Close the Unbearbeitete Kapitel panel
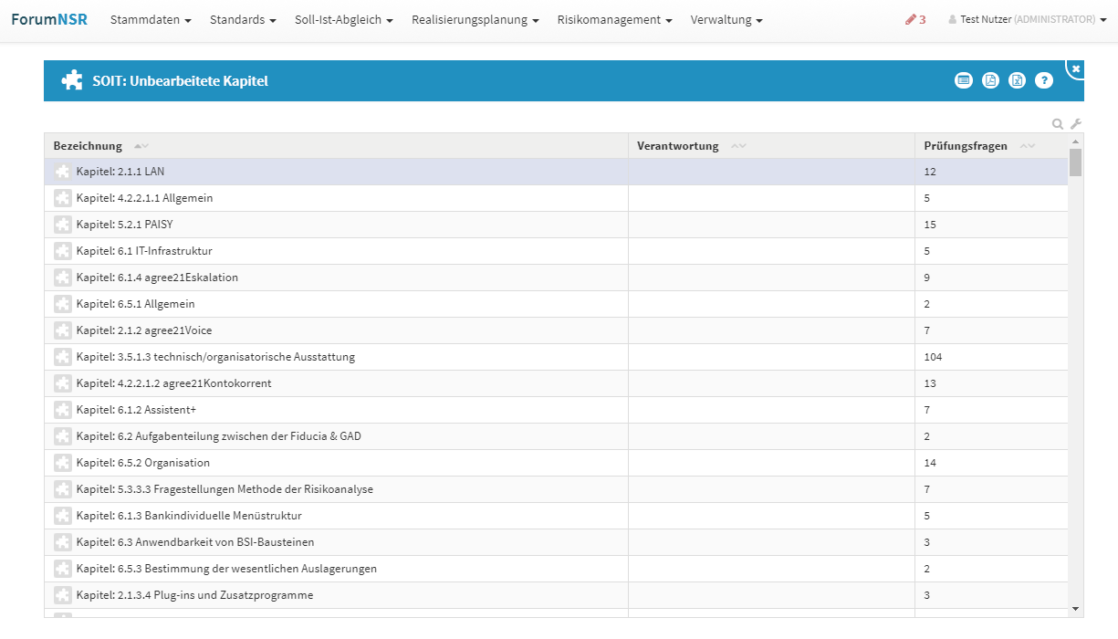The height and width of the screenshot is (639, 1118). (1076, 68)
